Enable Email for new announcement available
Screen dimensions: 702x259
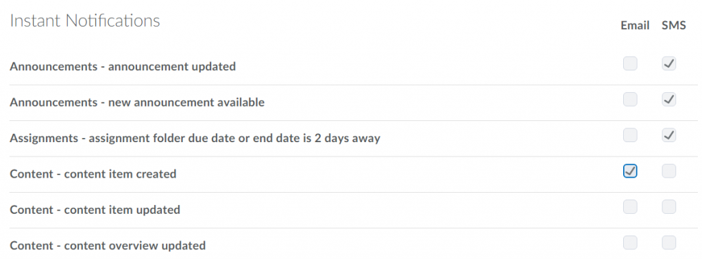click(x=630, y=100)
